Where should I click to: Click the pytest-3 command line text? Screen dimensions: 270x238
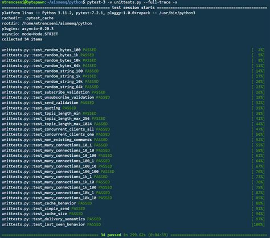pyautogui.click(x=132, y=2)
